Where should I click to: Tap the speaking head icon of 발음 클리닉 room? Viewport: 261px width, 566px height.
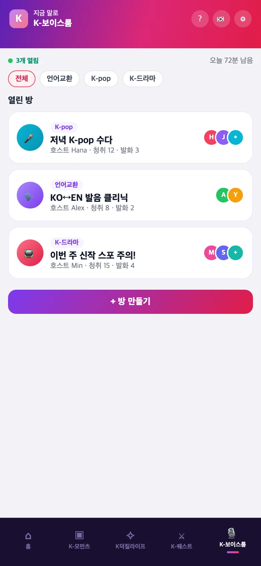point(30,195)
